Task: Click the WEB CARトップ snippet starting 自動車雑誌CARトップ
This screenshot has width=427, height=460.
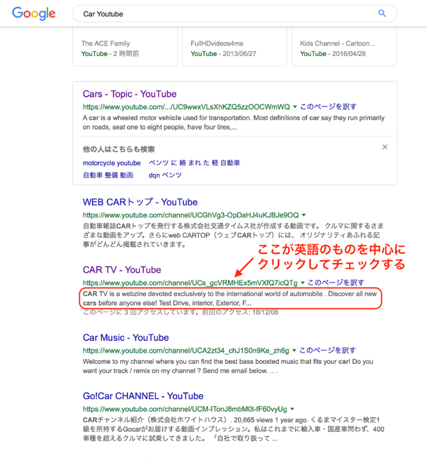Action: click(233, 235)
